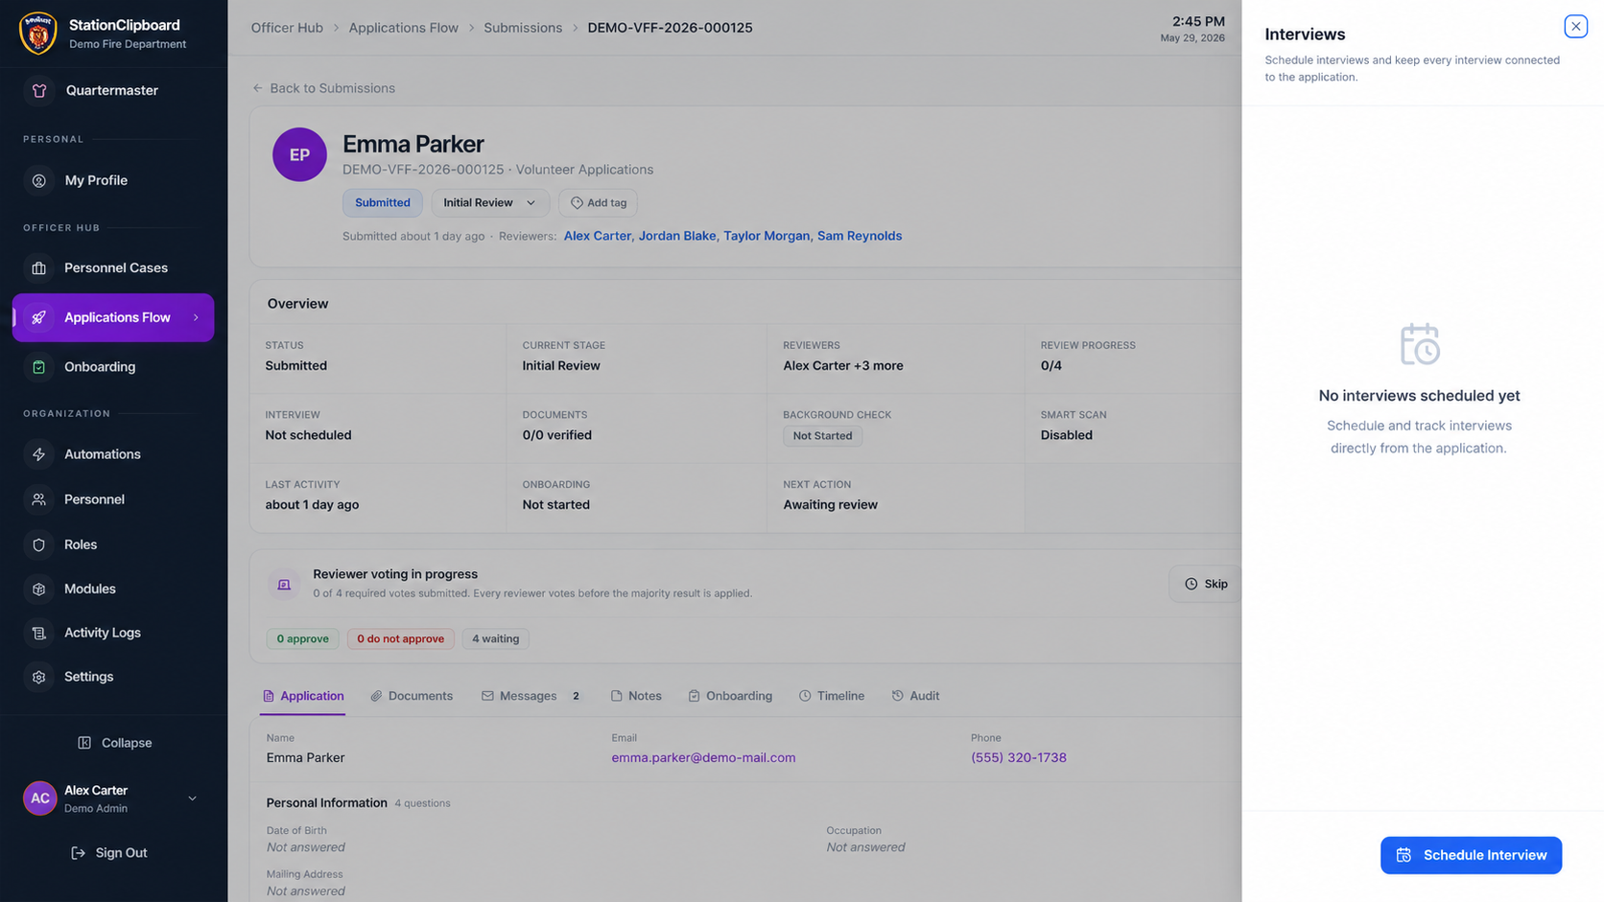
Task: Click Back to Submissions link
Action: [x=323, y=88]
